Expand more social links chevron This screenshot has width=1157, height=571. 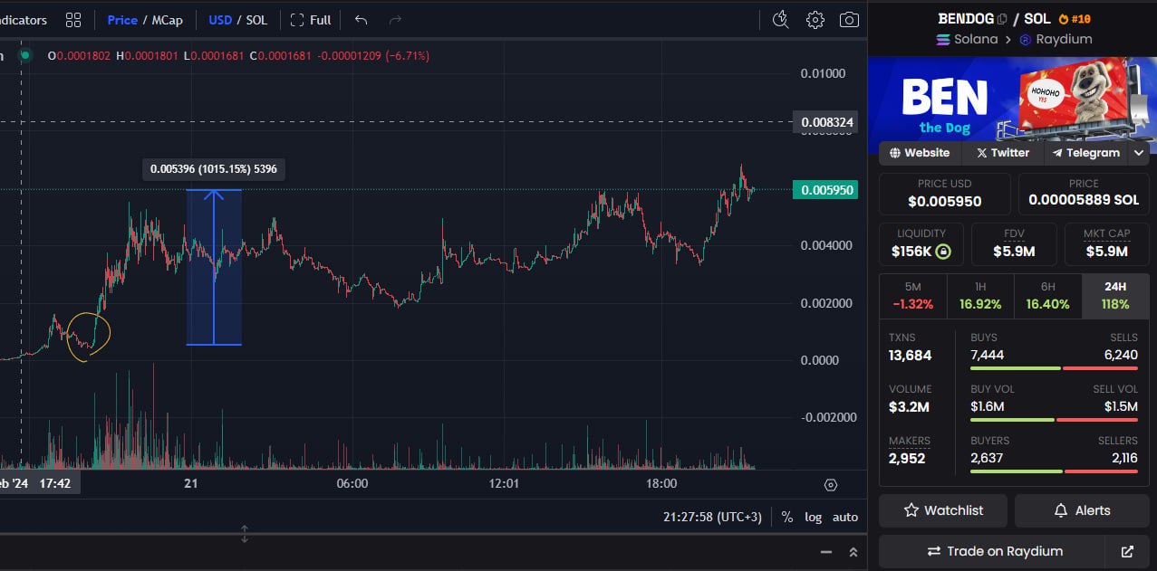[x=1139, y=153]
